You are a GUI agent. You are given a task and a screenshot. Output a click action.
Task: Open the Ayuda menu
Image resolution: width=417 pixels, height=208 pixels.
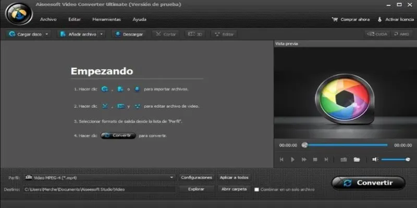[139, 19]
